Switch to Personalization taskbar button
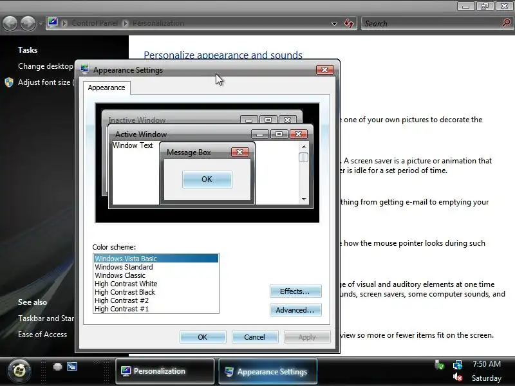 pos(165,371)
